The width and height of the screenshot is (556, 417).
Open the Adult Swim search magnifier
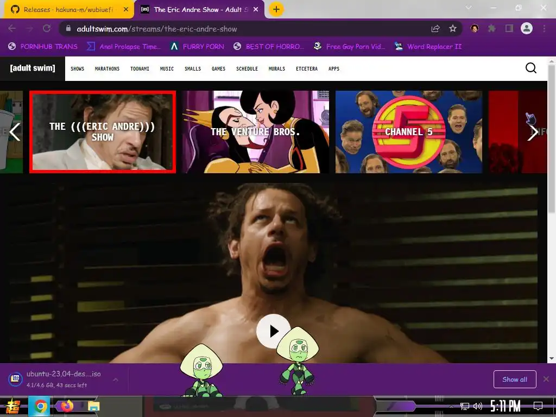click(531, 68)
